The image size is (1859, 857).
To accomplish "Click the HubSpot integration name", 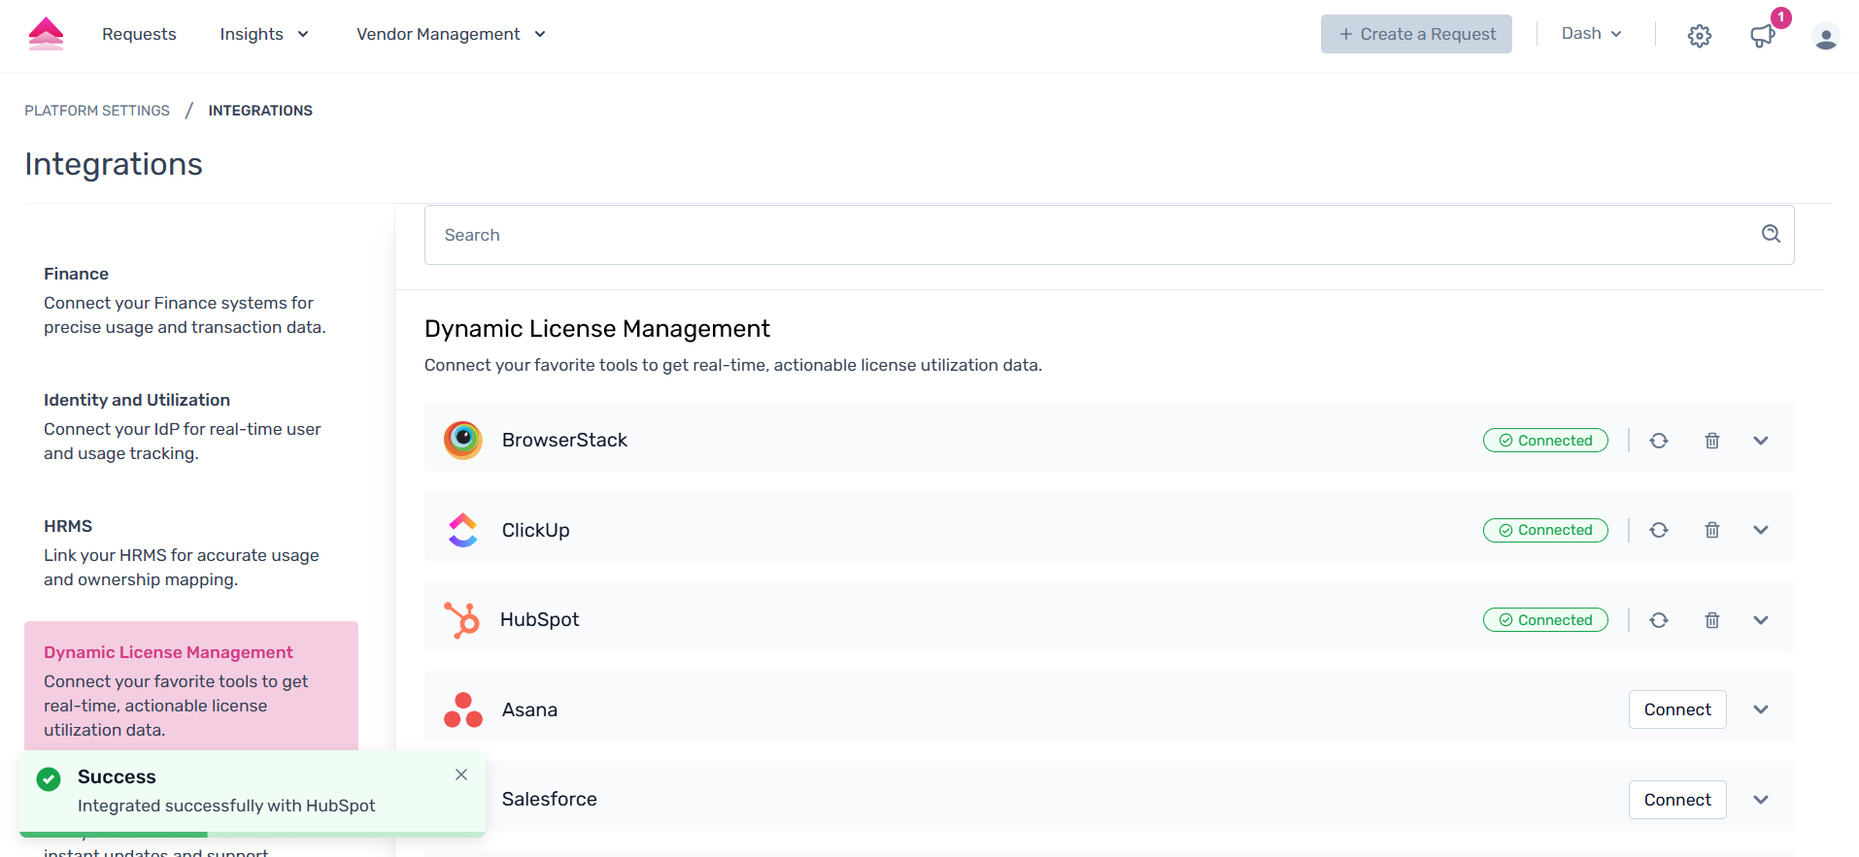I will click(539, 619).
